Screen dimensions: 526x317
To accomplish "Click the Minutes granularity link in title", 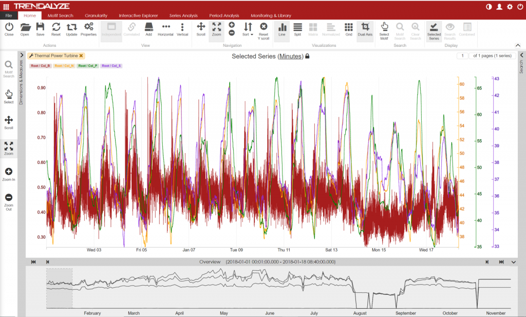I will [290, 57].
